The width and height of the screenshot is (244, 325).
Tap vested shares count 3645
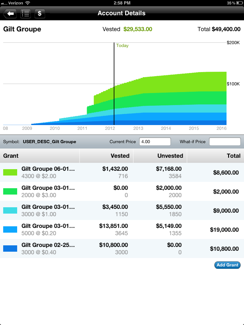click(122, 233)
